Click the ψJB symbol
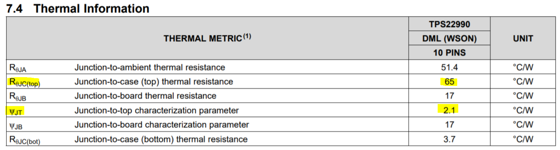The image size is (560, 150). (16, 126)
